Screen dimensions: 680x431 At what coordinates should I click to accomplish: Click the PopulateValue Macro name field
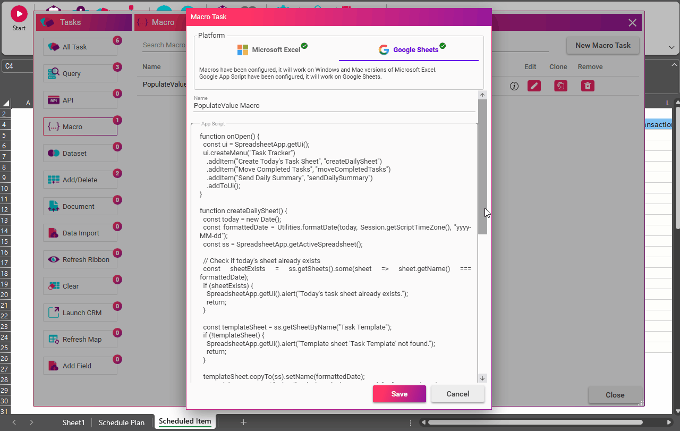point(334,106)
